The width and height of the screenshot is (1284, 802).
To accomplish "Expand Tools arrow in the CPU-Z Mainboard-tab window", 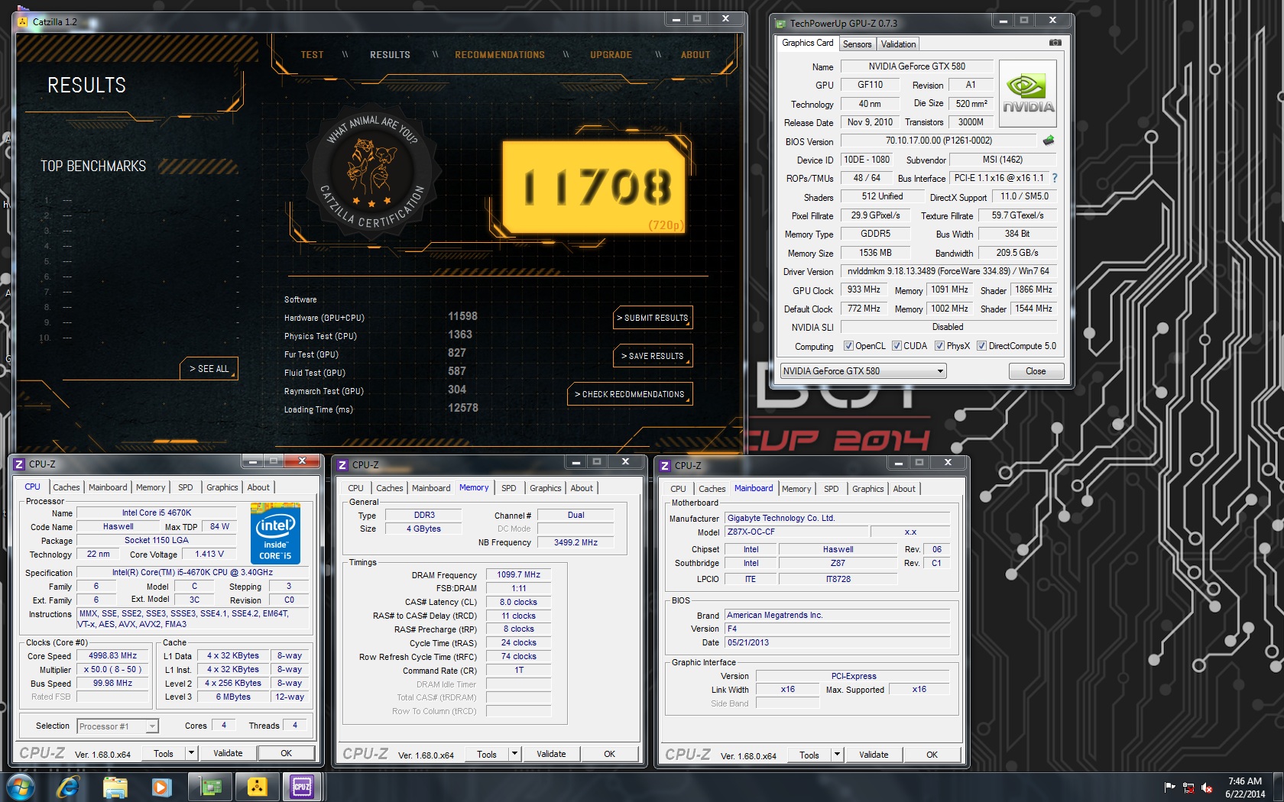I will tap(837, 755).
